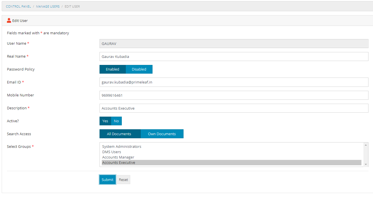Select All Documents search access

click(x=120, y=134)
